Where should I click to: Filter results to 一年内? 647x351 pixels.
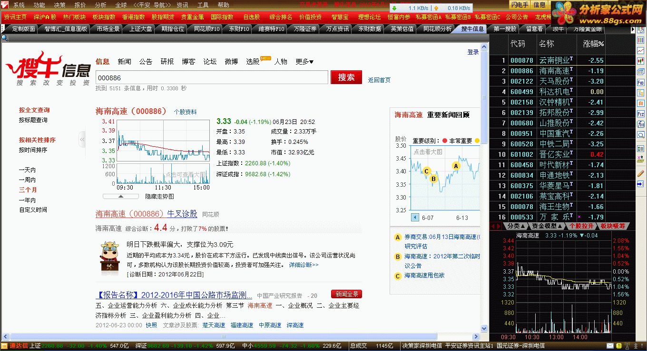click(x=27, y=200)
